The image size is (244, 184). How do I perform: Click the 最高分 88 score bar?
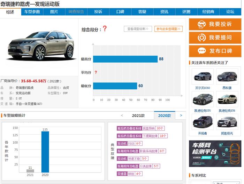pyautogui.click(x=125, y=59)
